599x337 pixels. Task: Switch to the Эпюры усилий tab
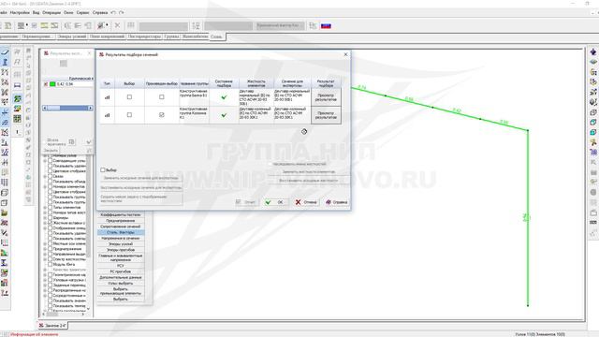[x=72, y=37]
